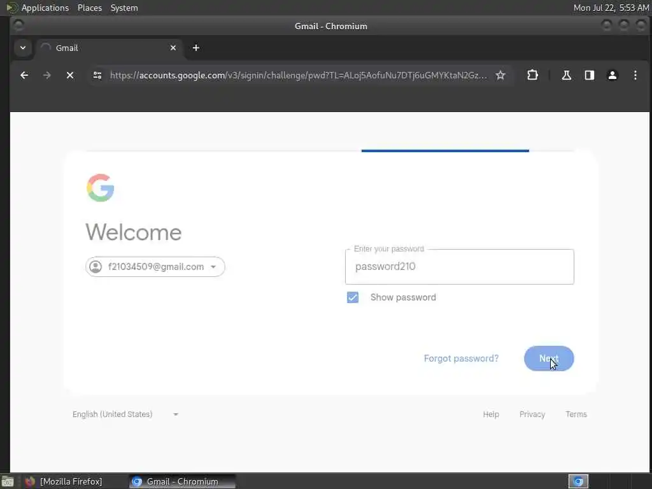Image resolution: width=652 pixels, height=489 pixels.
Task: Click the Next button
Action: tap(549, 358)
